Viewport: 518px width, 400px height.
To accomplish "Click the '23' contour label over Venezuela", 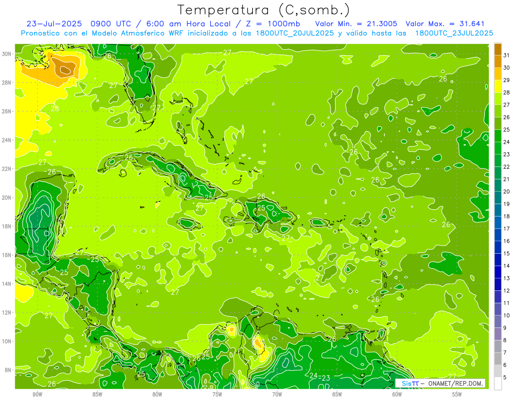I will [326, 378].
